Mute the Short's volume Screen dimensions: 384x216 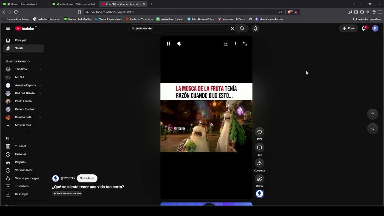tap(179, 44)
